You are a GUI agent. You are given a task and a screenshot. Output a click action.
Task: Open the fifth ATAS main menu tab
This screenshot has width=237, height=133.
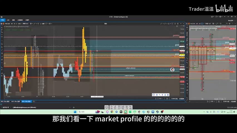pyautogui.click(x=27, y=20)
